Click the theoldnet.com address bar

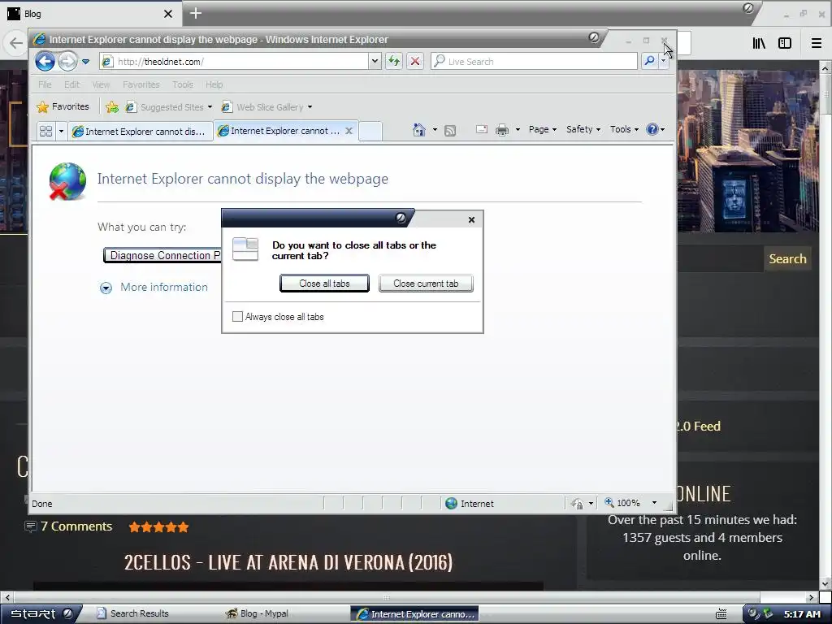point(233,62)
